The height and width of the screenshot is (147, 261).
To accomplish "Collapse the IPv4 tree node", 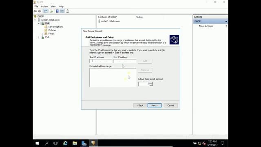I will click(x=39, y=24).
